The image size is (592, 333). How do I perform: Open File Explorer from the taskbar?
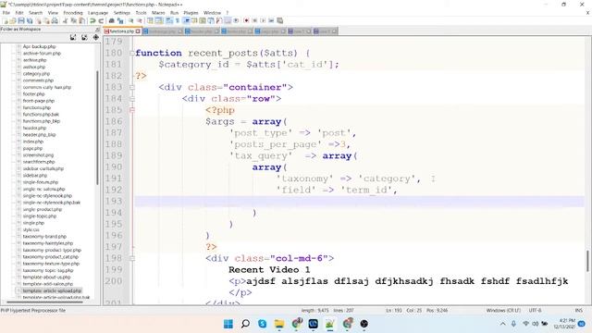[x=279, y=324]
